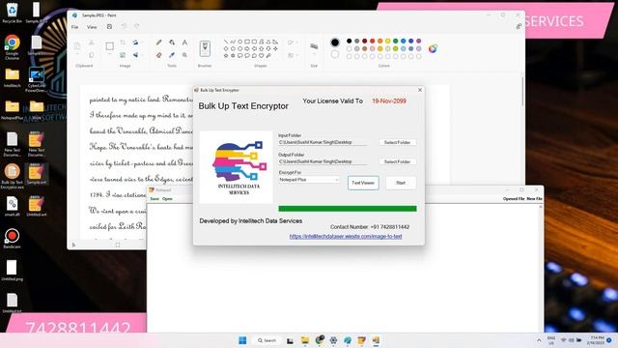
Task: Select the Fill bucket tool in Paint
Action: [172, 43]
